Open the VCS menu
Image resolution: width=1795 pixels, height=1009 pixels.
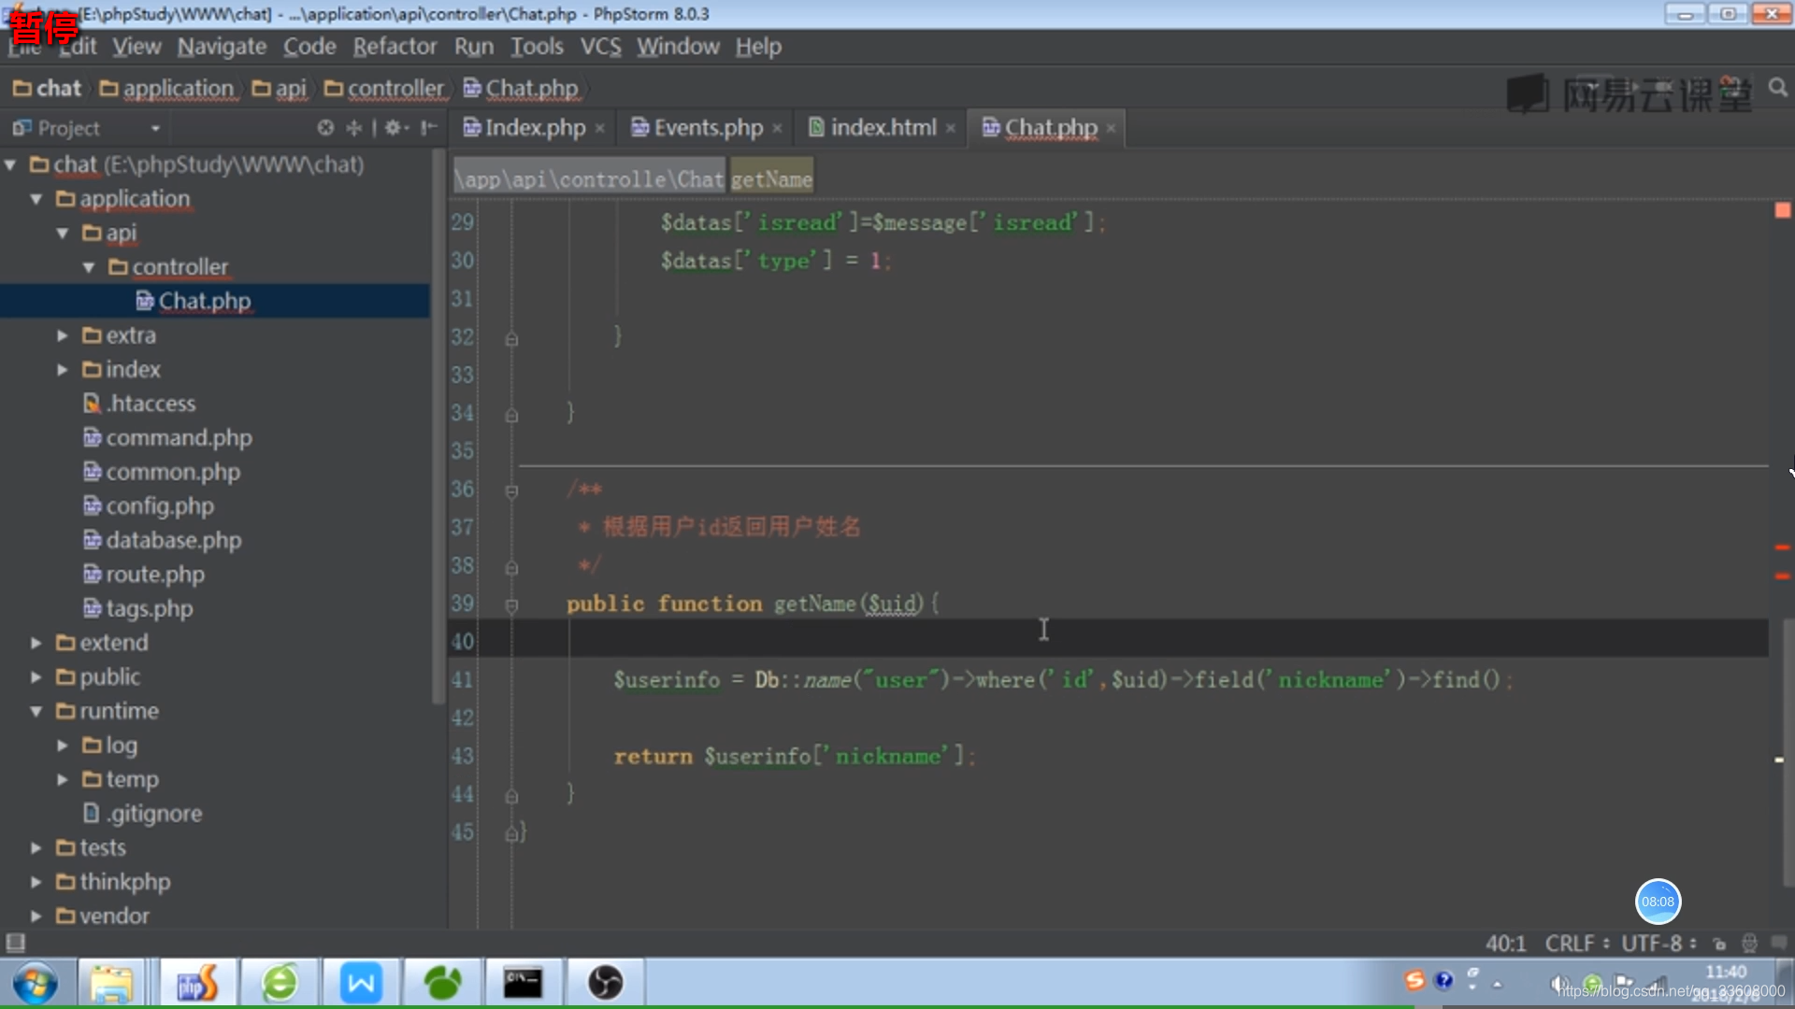(600, 47)
